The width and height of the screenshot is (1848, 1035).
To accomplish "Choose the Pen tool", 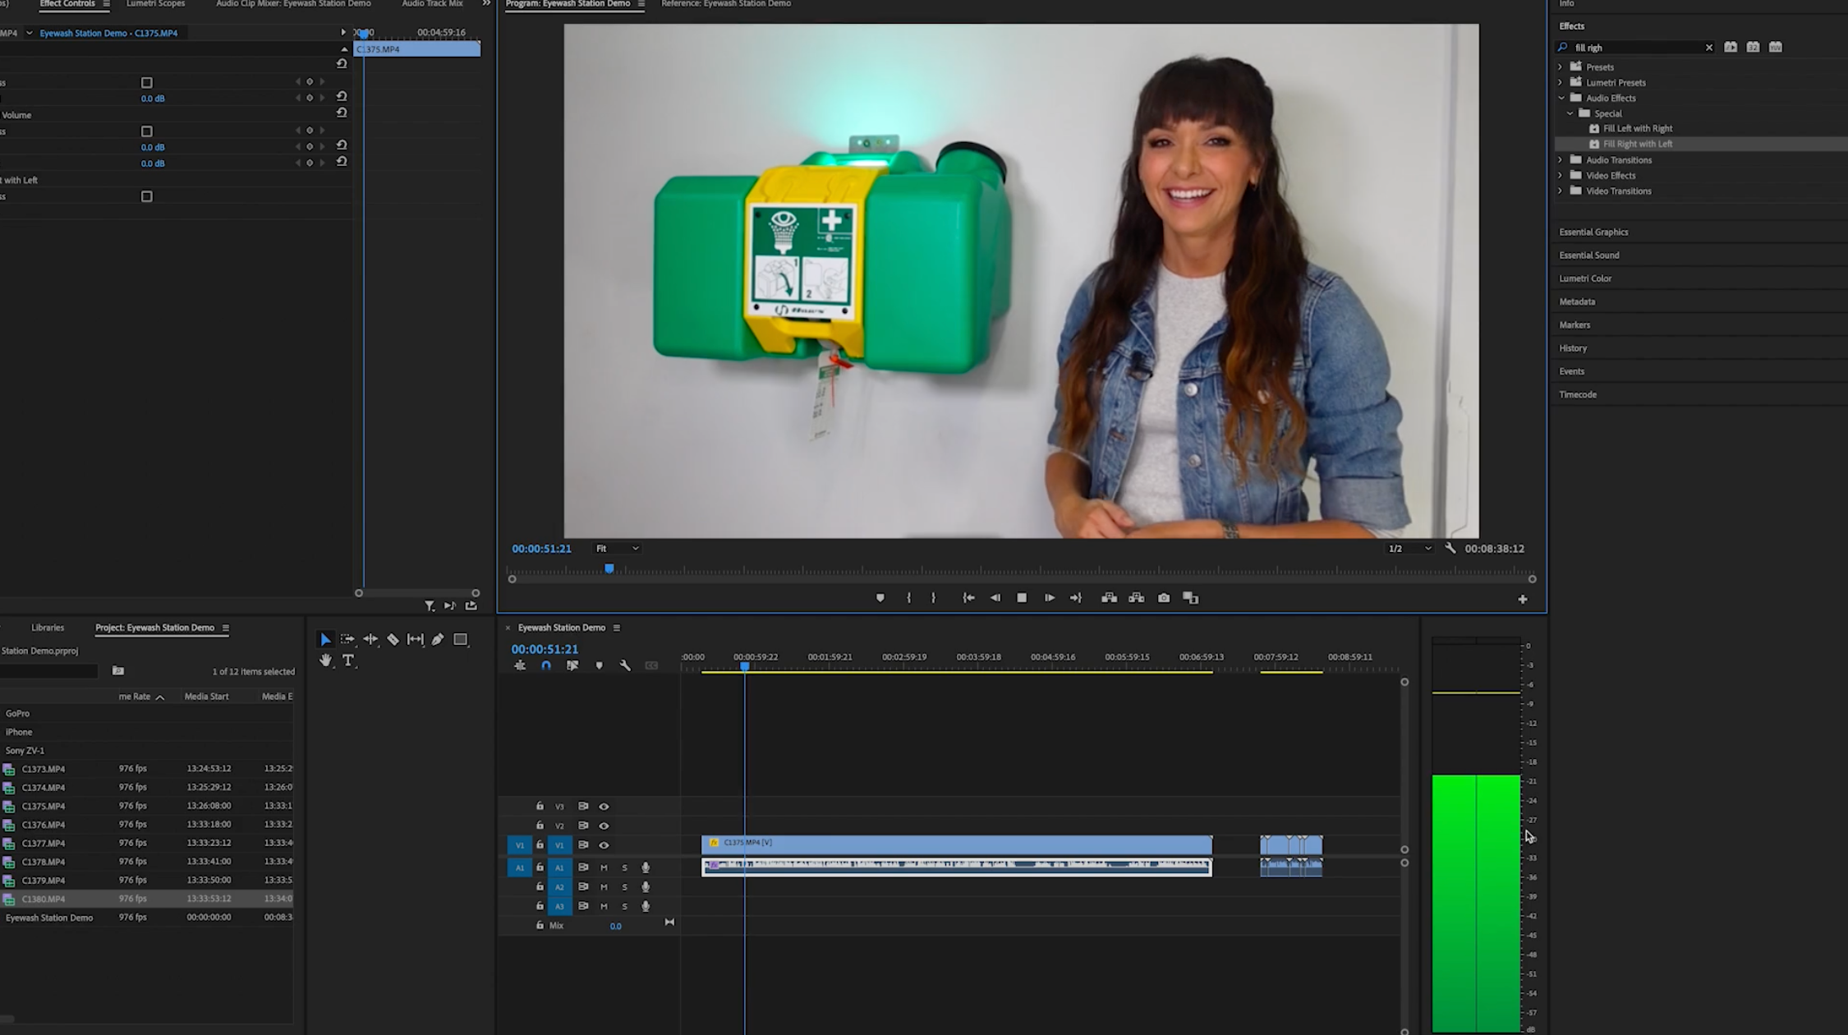I will coord(438,639).
